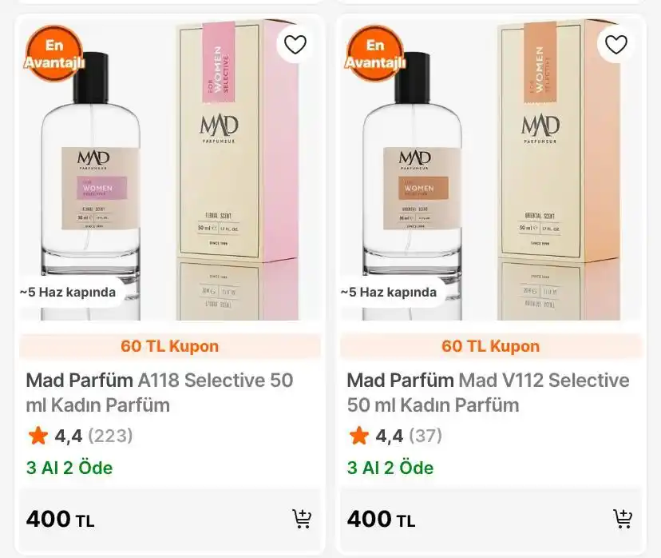View 37 reviews of V112 perfume
The width and height of the screenshot is (661, 558).
click(x=425, y=436)
